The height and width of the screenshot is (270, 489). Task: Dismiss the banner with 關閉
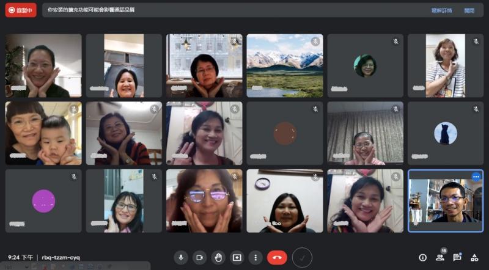click(x=469, y=10)
